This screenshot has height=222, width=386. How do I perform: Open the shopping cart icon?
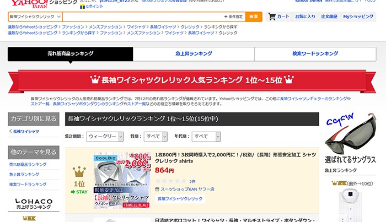click(272, 17)
